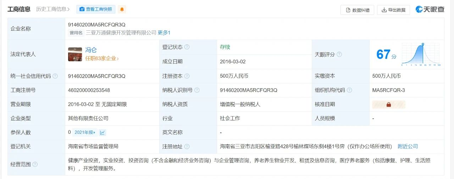The height and width of the screenshot is (179, 454).
Task: Click 纳税人资质 value 增值税一般纳税人
Action: 240,104
